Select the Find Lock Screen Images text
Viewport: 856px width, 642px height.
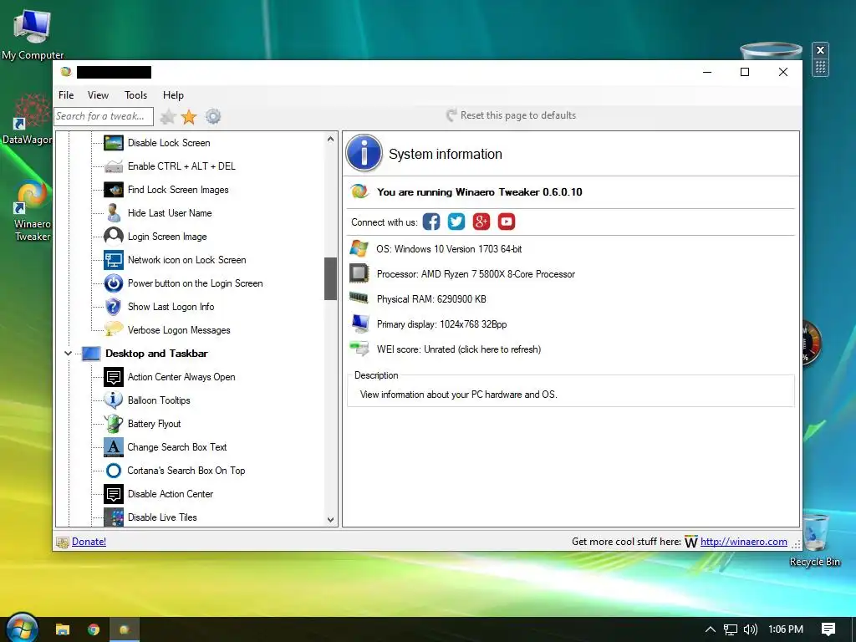coord(178,190)
